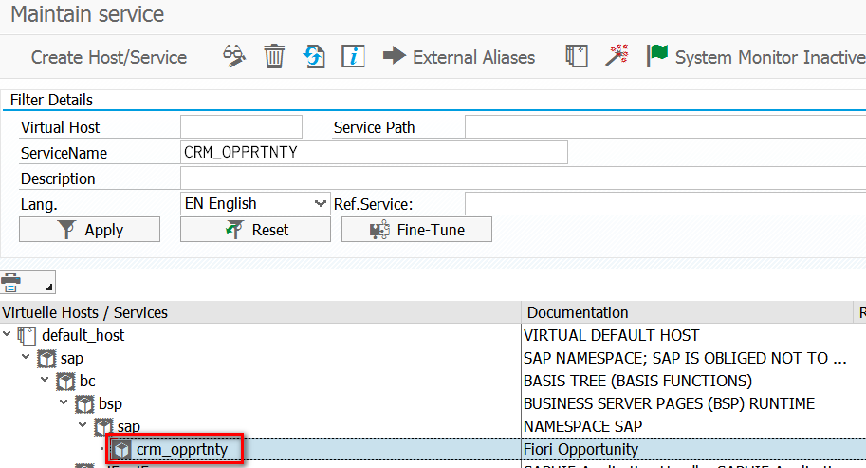The width and height of the screenshot is (866, 468).
Task: Open the Lang. EN English dropdown
Action: pyautogui.click(x=320, y=203)
